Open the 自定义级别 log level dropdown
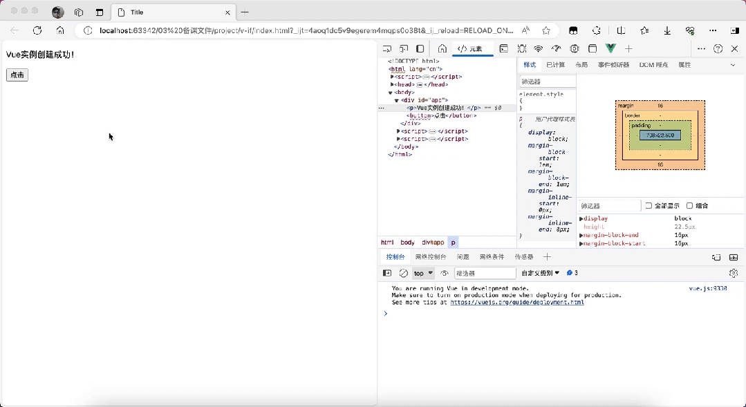This screenshot has height=407, width=746. coord(541,273)
